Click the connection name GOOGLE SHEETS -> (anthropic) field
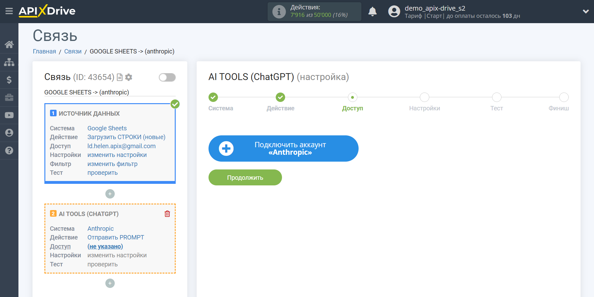The image size is (594, 297). (x=110, y=92)
